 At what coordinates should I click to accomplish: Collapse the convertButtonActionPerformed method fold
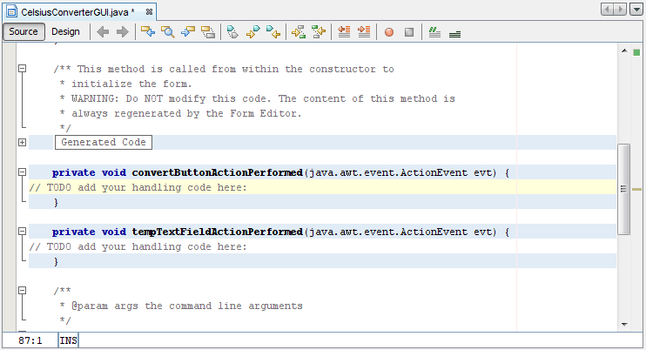click(22, 172)
